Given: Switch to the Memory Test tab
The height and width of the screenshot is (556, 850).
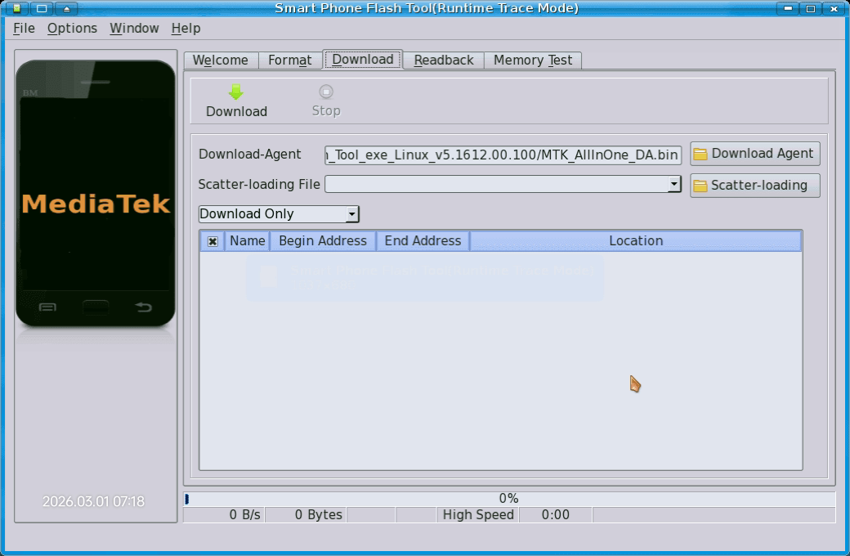Looking at the screenshot, I should 532,61.
